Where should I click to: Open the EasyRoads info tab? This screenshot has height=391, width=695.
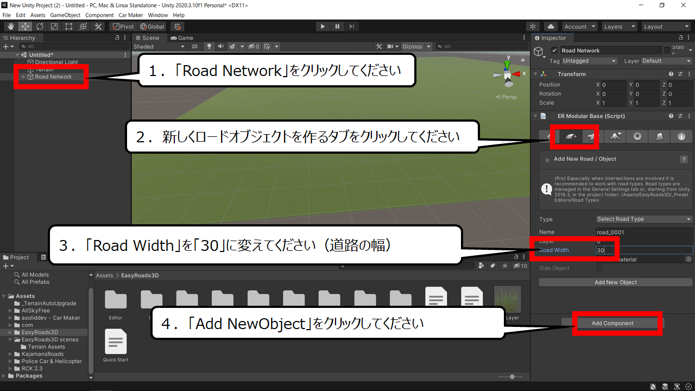pyautogui.click(x=681, y=137)
